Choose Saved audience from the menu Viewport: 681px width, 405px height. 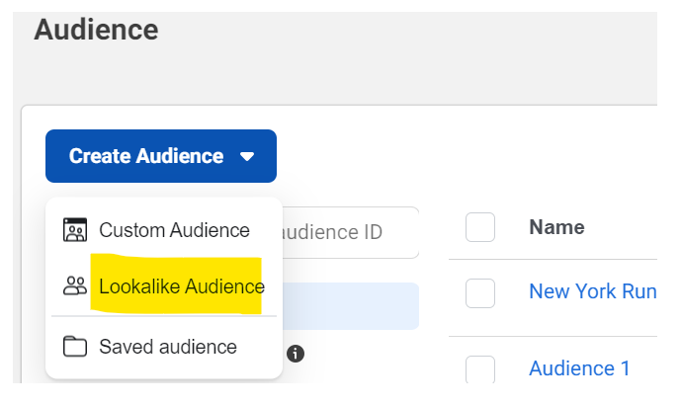click(164, 347)
